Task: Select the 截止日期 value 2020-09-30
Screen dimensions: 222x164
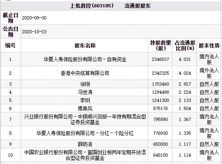Action: click(x=34, y=18)
